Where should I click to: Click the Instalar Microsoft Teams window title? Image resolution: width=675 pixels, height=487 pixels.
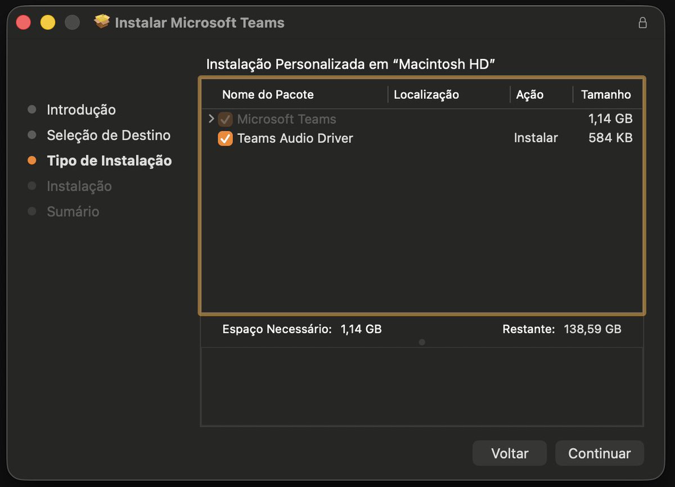pyautogui.click(x=200, y=23)
